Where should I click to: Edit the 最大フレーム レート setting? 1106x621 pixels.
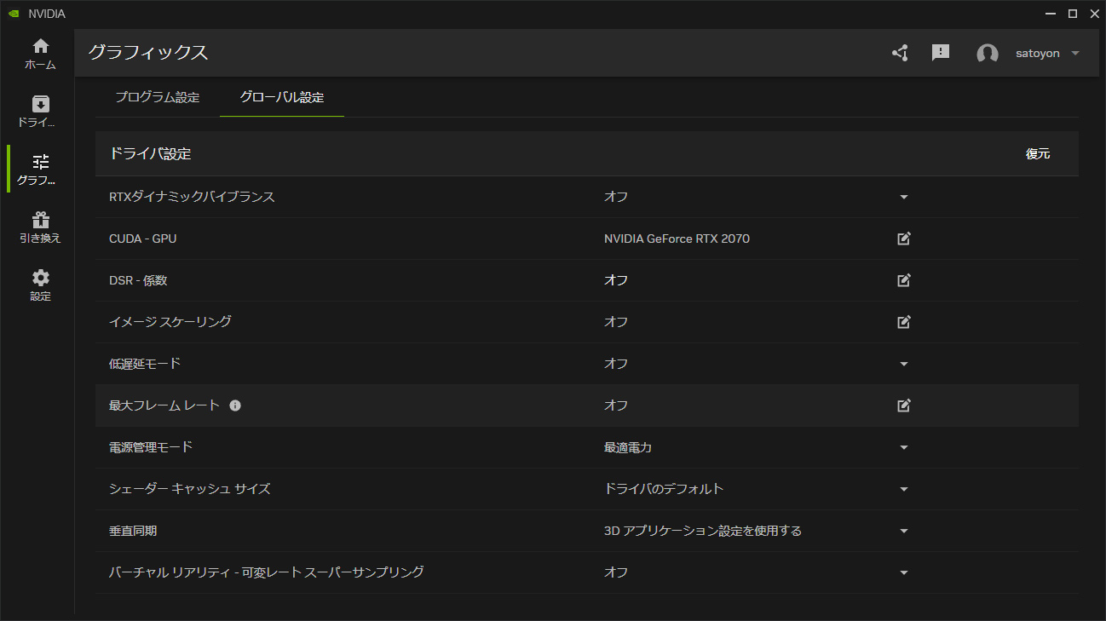click(904, 405)
